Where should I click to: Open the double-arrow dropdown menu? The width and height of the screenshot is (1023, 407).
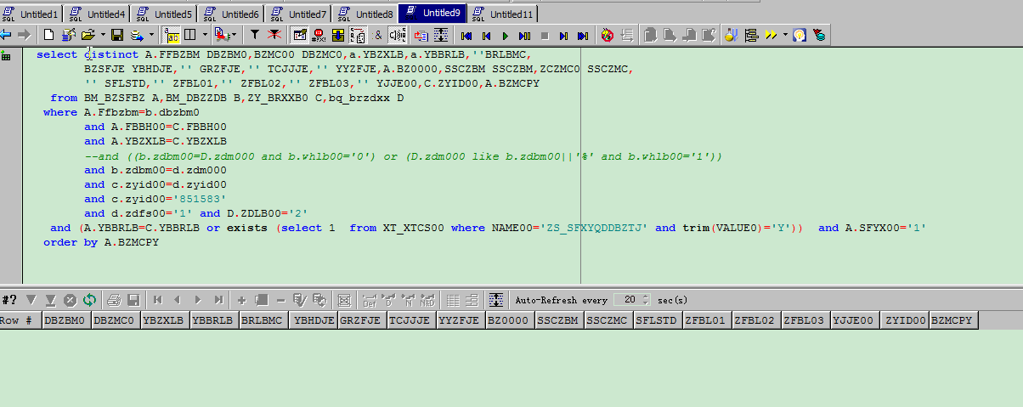(785, 35)
